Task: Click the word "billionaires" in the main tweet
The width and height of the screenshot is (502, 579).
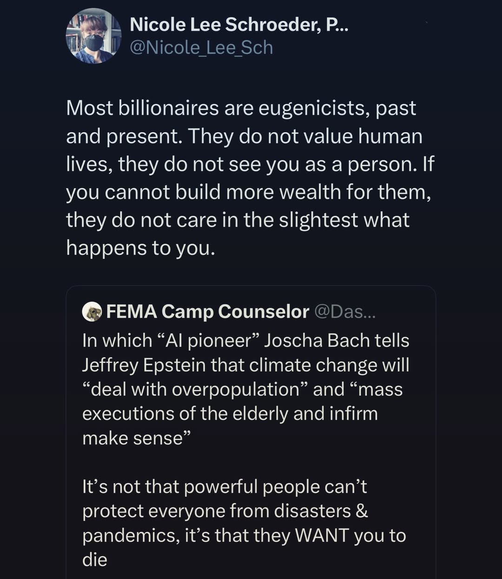Action: click(169, 108)
